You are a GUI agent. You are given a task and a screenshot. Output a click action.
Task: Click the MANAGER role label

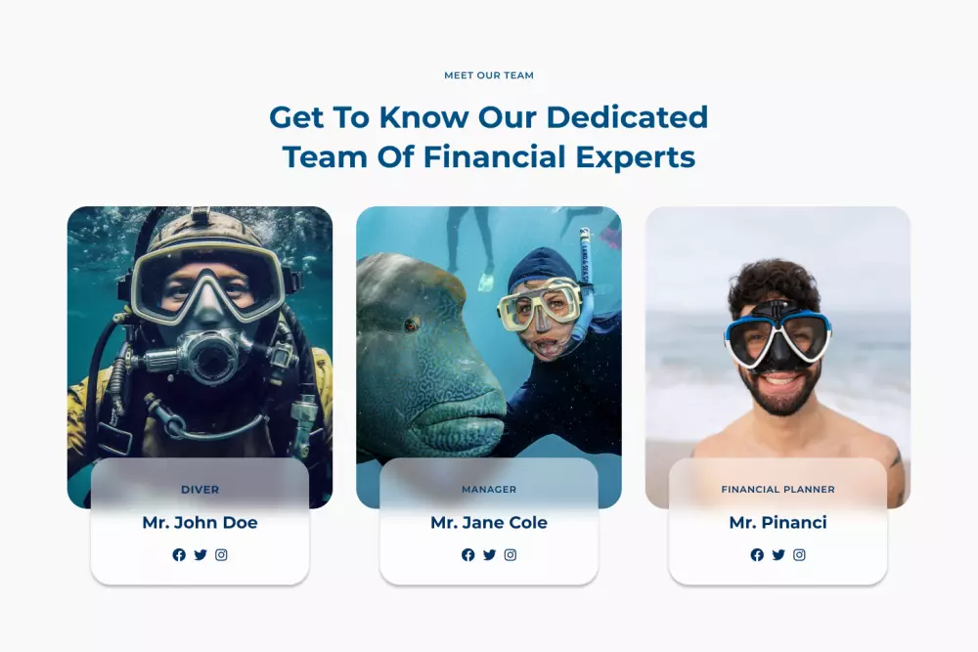(489, 490)
